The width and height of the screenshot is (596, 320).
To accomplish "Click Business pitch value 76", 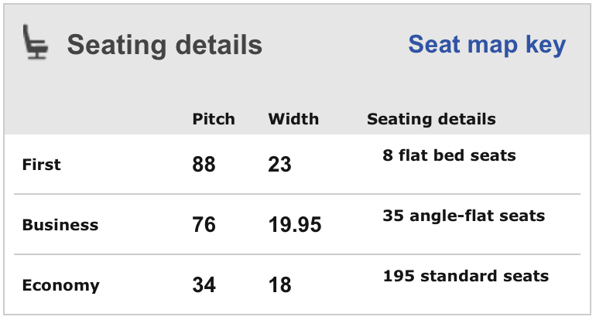I will [x=204, y=225].
